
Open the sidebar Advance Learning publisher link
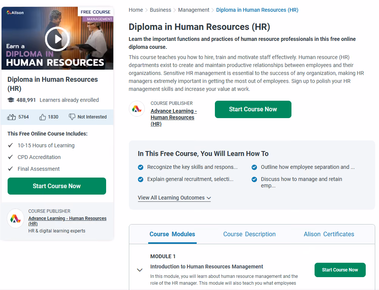[67, 221]
